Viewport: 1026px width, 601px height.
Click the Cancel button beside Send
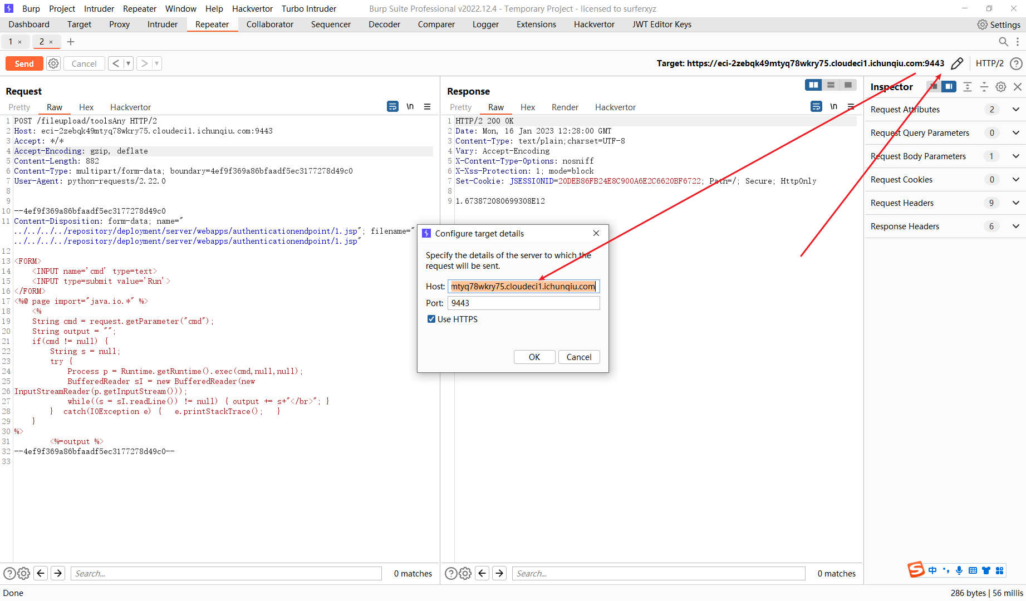[x=84, y=63]
